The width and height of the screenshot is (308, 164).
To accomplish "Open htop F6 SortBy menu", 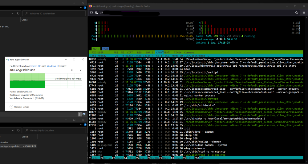I will click(x=153, y=158).
